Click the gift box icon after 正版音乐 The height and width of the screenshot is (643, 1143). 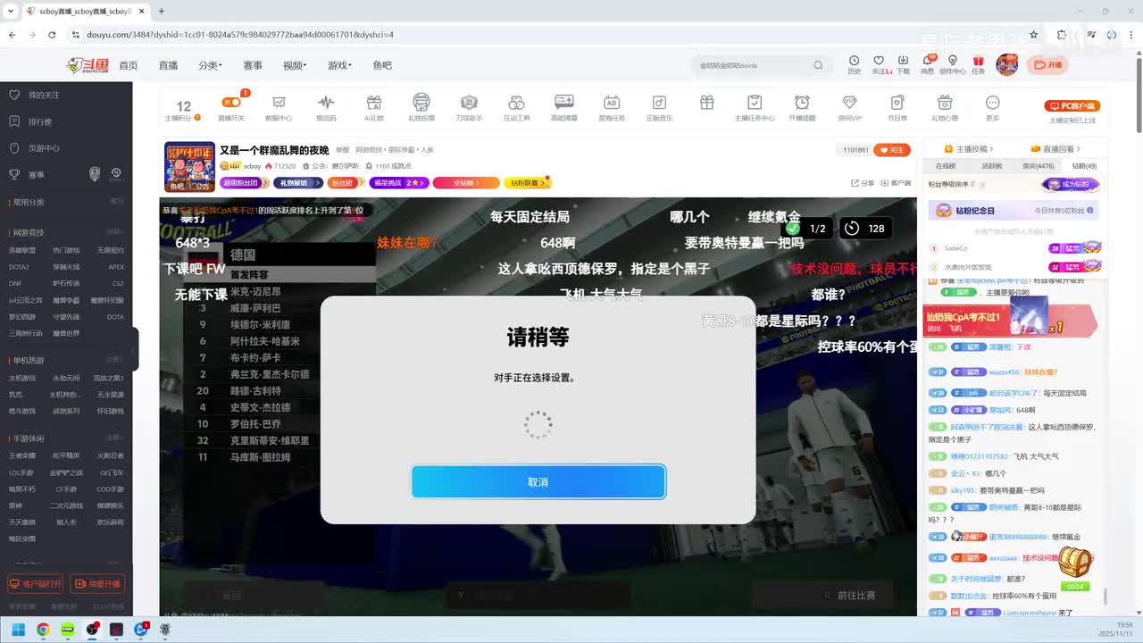click(707, 103)
